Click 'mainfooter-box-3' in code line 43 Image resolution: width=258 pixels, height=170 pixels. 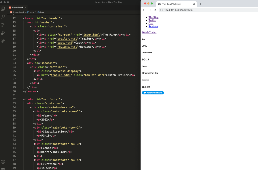66,144
